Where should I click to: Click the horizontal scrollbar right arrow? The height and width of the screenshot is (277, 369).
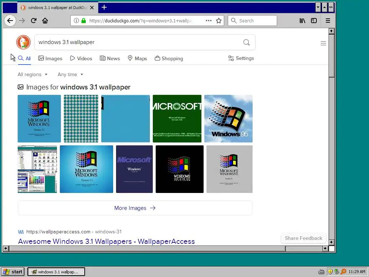click(x=325, y=248)
